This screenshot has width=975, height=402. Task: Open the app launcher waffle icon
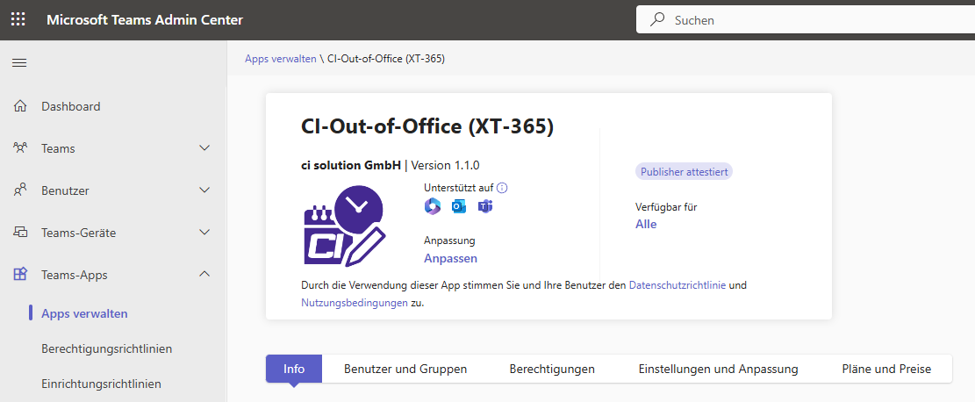click(18, 19)
